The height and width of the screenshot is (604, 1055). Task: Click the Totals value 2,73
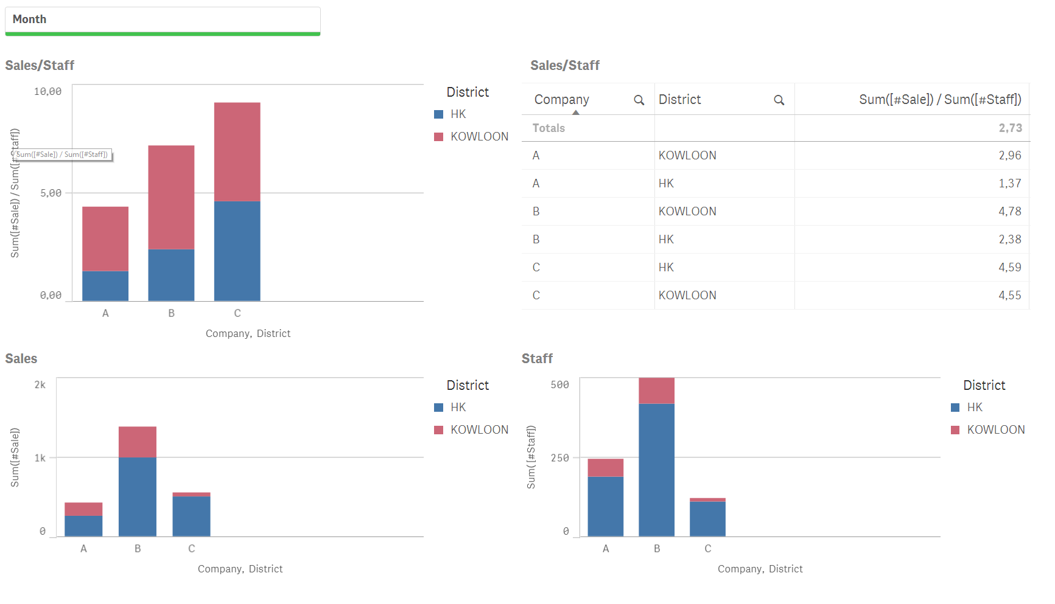tap(1010, 128)
